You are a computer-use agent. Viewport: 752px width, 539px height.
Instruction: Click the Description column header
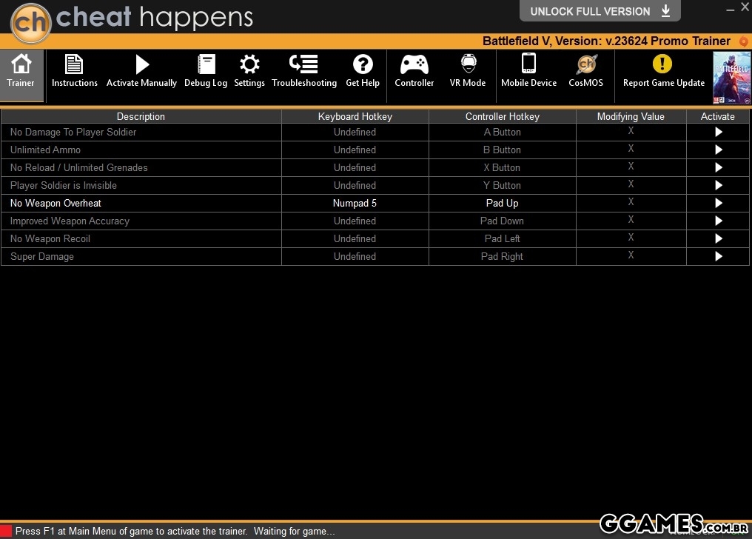(x=141, y=116)
